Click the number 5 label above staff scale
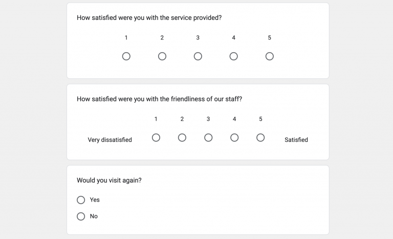 [x=260, y=119]
